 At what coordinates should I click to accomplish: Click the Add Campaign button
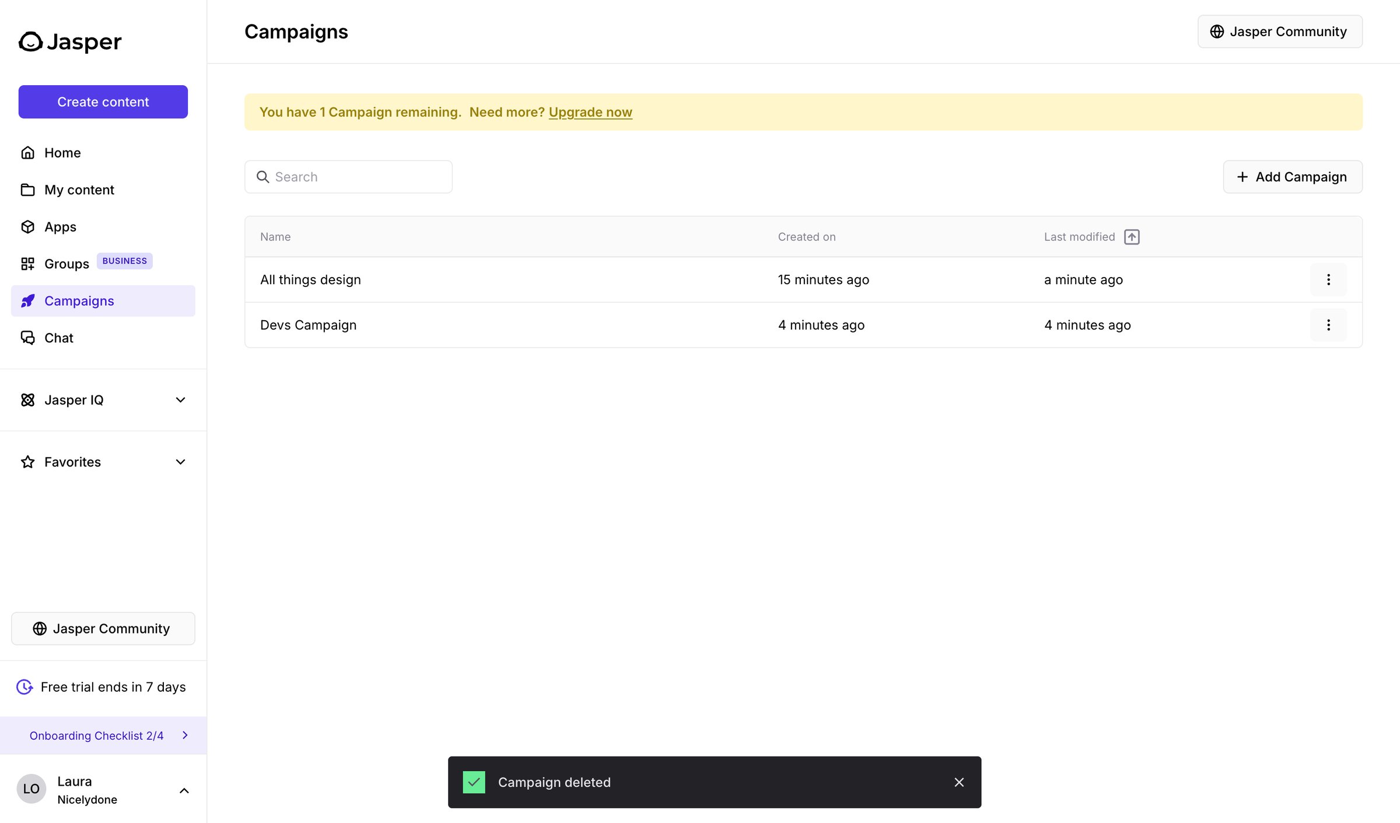click(x=1293, y=177)
